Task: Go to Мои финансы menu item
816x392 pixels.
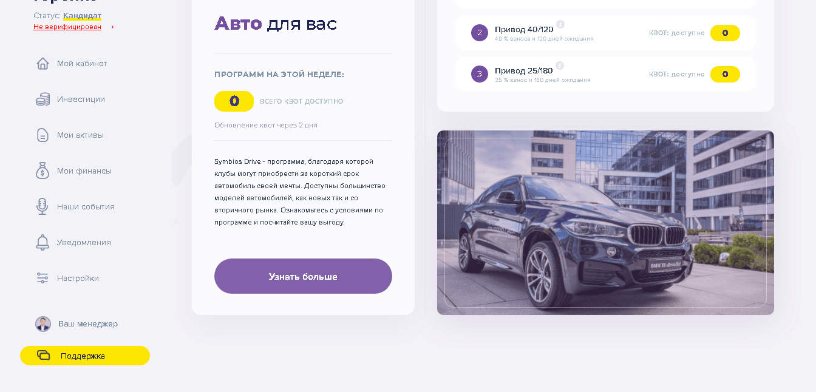Action: click(84, 171)
